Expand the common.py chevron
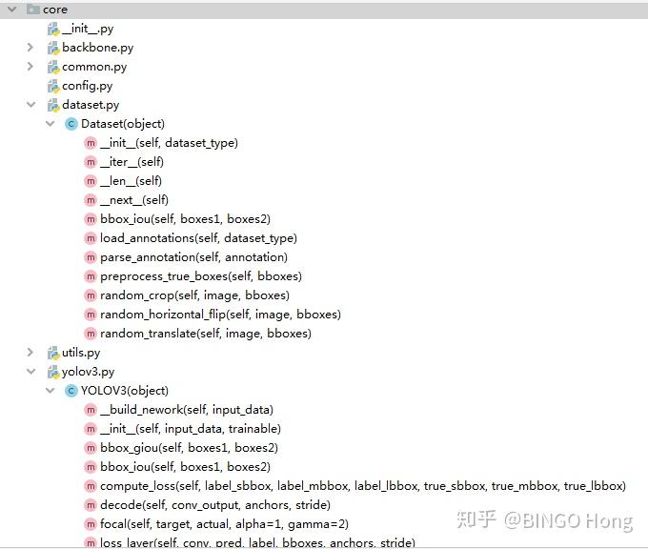The width and height of the screenshot is (648, 549). [30, 66]
